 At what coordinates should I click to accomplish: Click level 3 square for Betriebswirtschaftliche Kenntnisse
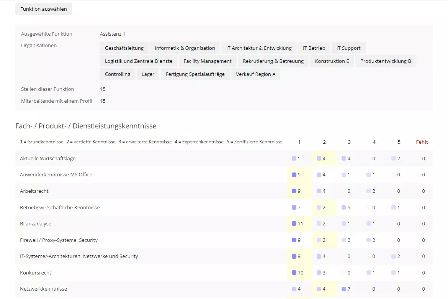point(344,207)
